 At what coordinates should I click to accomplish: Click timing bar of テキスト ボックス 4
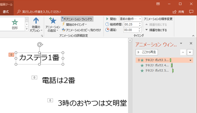coord(172,65)
